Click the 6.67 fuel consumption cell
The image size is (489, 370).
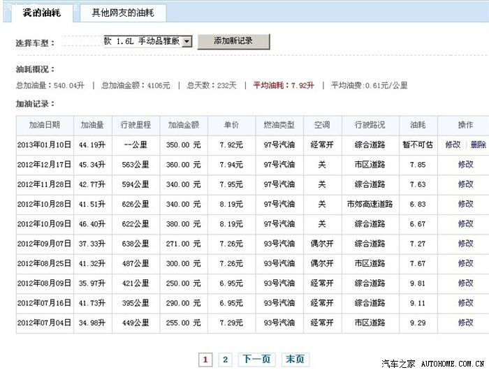pyautogui.click(x=418, y=224)
